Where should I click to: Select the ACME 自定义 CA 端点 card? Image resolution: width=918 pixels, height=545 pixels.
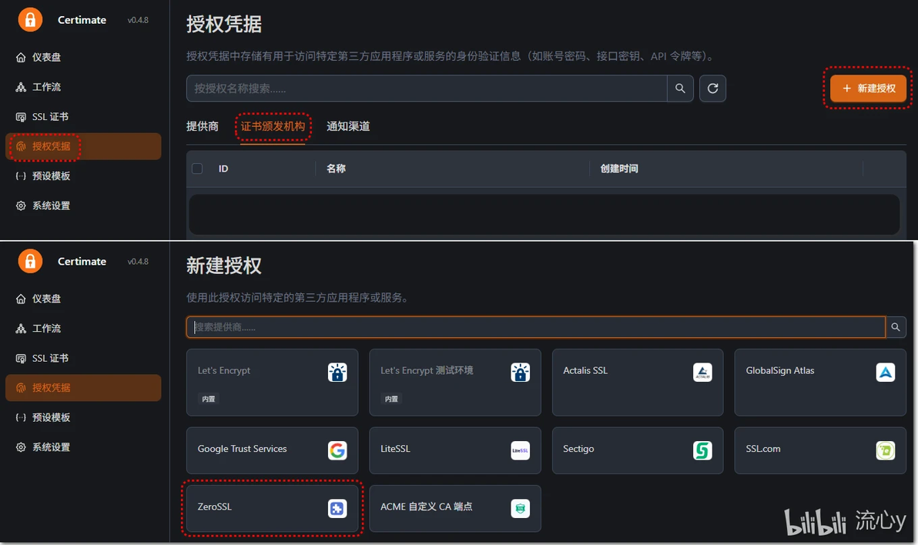pyautogui.click(x=455, y=508)
